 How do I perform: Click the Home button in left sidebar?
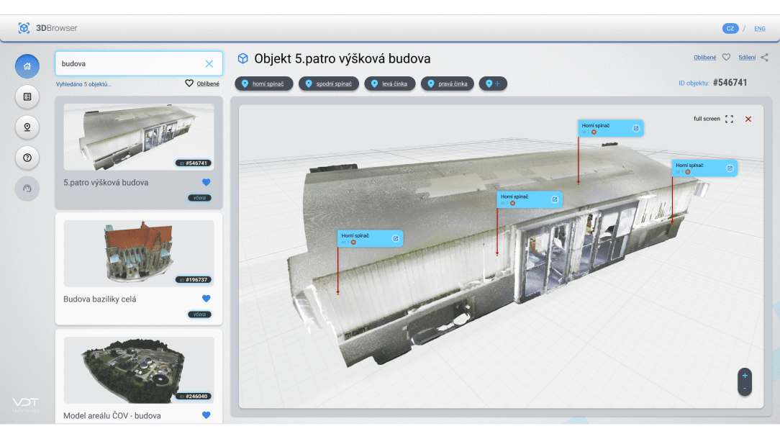[x=27, y=66]
